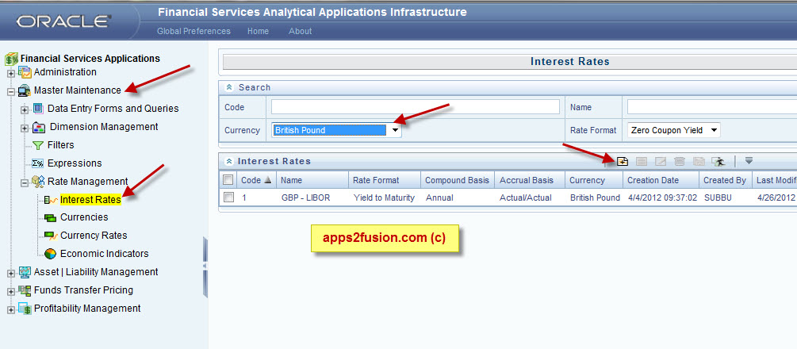Sort by Created By column header

click(x=725, y=180)
